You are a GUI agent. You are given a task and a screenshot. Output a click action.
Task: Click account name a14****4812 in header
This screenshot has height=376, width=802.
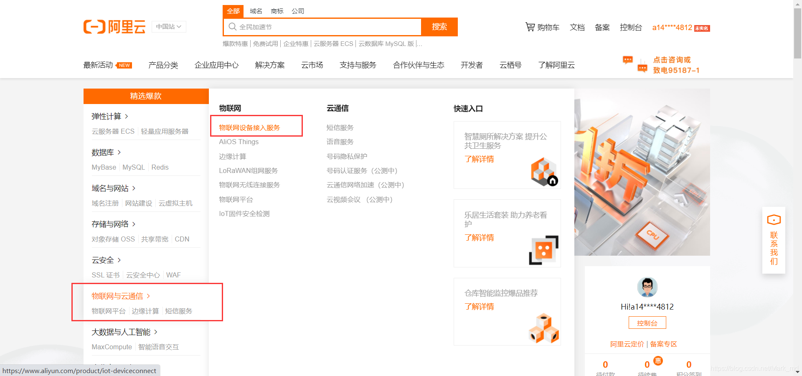tap(672, 28)
